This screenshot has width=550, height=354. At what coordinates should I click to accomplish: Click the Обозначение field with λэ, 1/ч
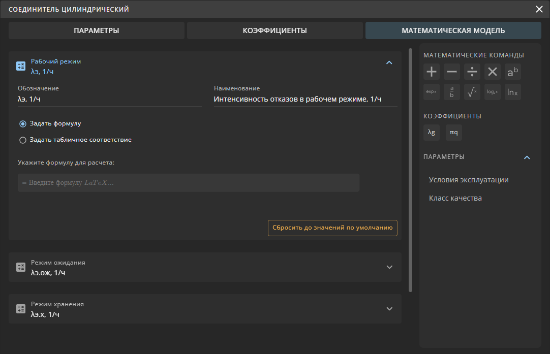tap(110, 99)
